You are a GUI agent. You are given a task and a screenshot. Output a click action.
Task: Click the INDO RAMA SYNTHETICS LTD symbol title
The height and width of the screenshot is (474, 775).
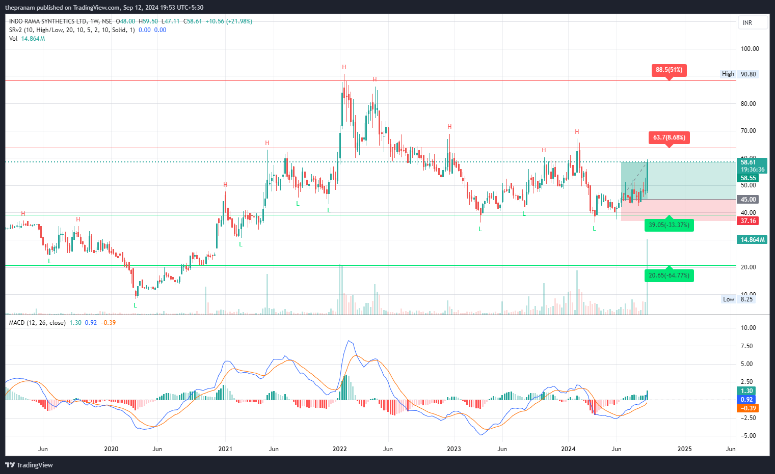point(48,21)
